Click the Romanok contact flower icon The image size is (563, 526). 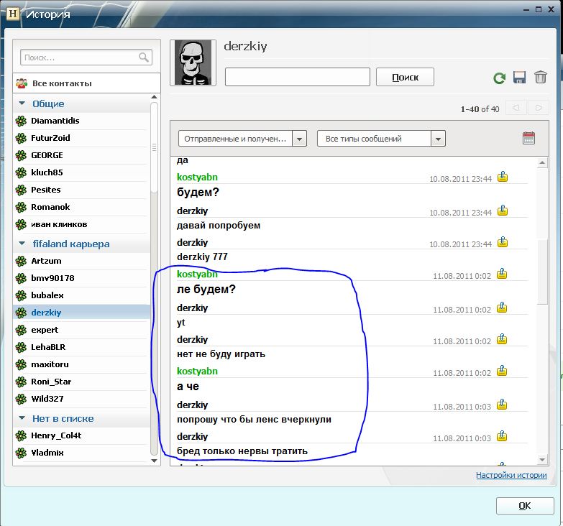point(21,208)
